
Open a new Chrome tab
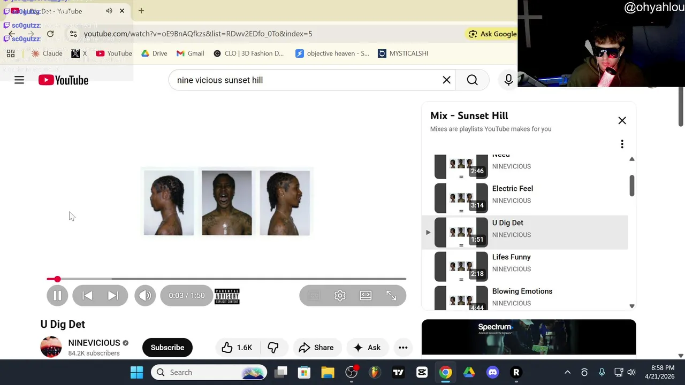click(141, 11)
